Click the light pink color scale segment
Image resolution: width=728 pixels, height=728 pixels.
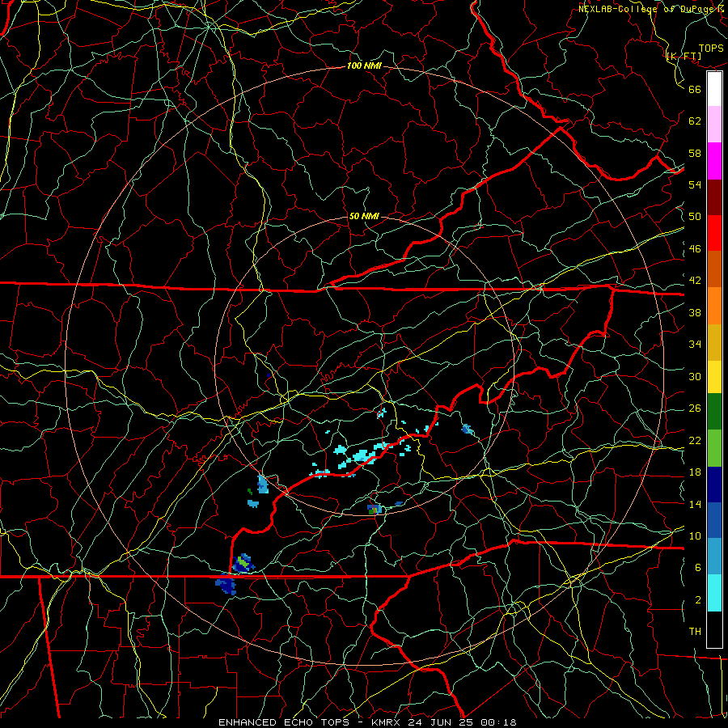[x=714, y=125]
